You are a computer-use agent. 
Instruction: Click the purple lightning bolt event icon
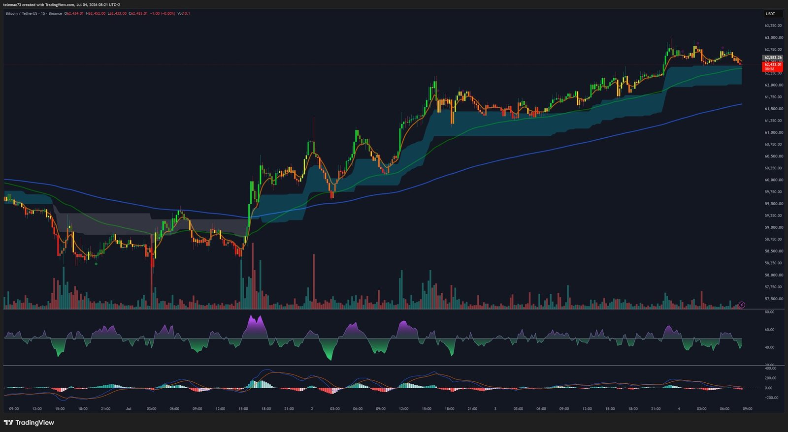pos(742,305)
